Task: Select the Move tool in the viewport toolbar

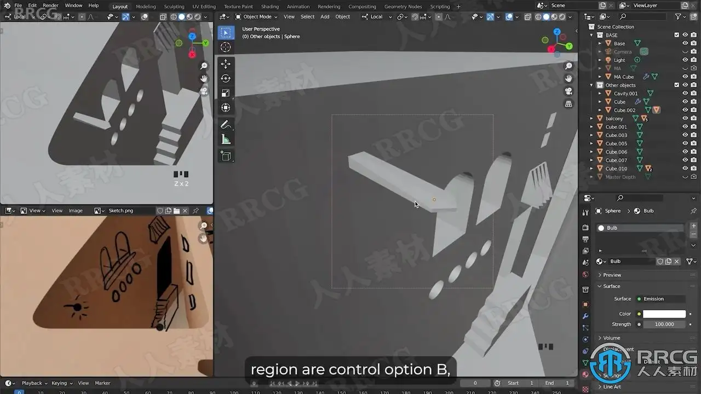Action: 226,65
